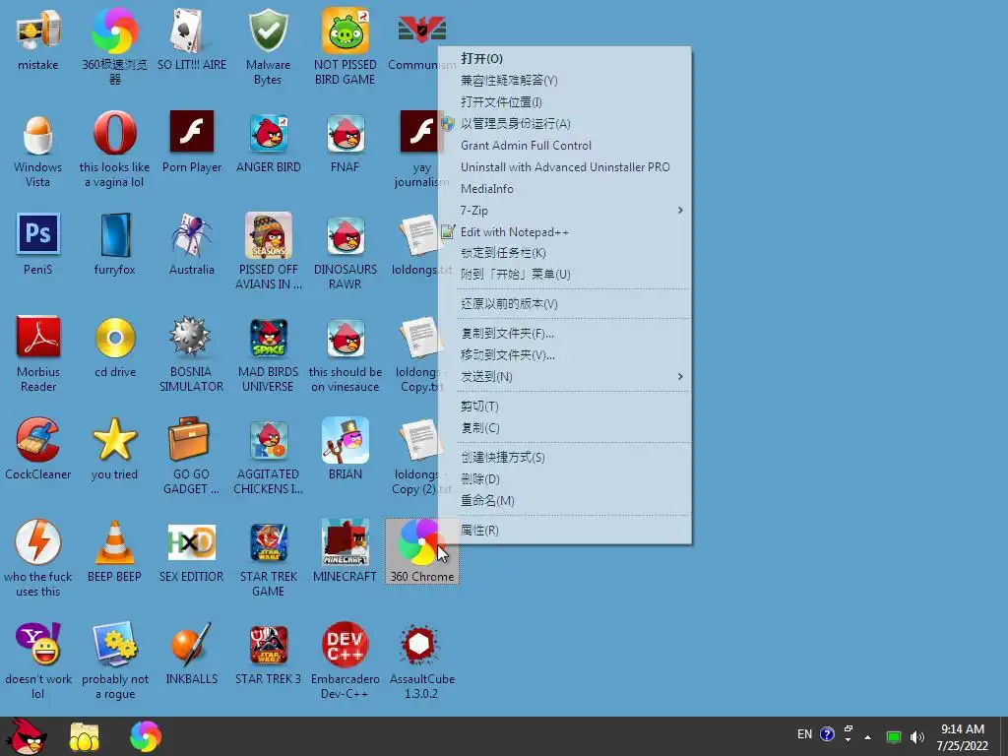This screenshot has width=1008, height=756.
Task: Expand the 发送到(N) submenu
Action: click(x=564, y=377)
